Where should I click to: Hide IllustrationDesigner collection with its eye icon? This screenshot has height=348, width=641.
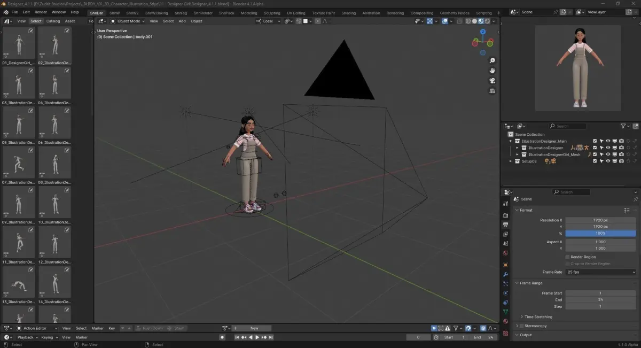click(608, 148)
